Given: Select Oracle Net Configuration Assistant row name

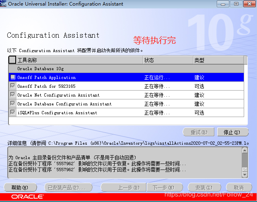Looking at the screenshot, I should 58,95.
